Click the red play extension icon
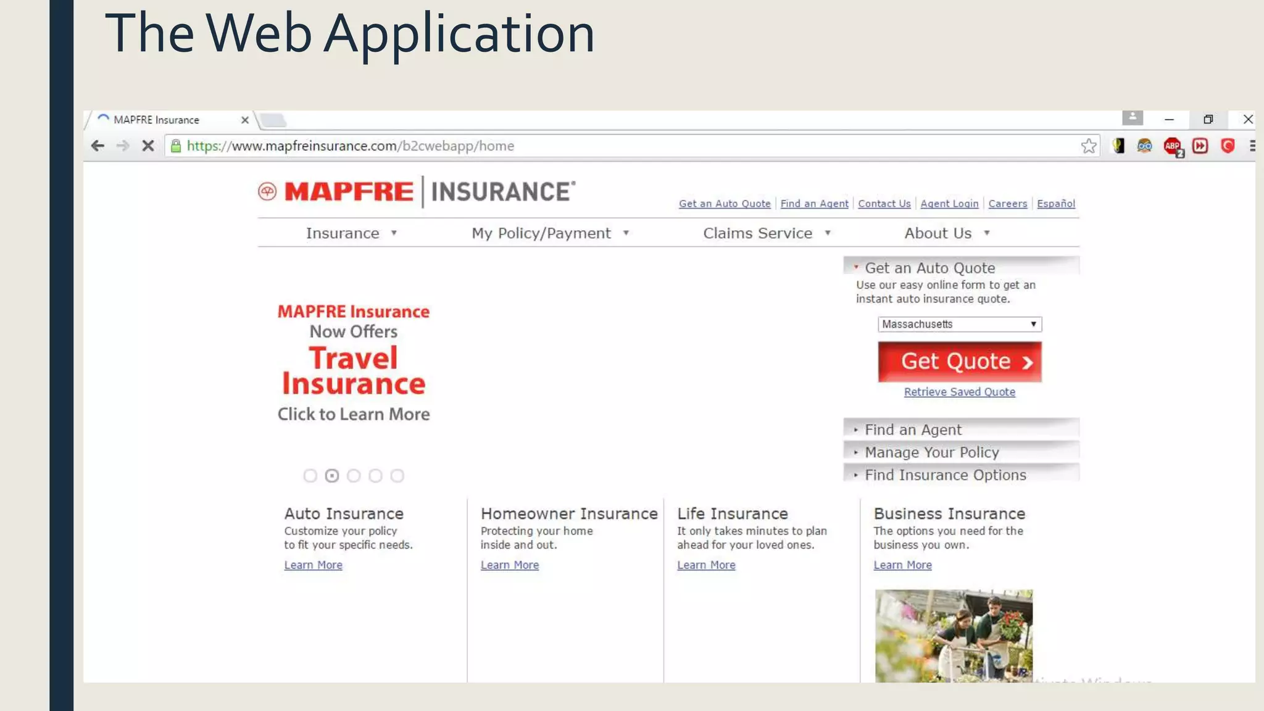The image size is (1264, 711). (1200, 146)
